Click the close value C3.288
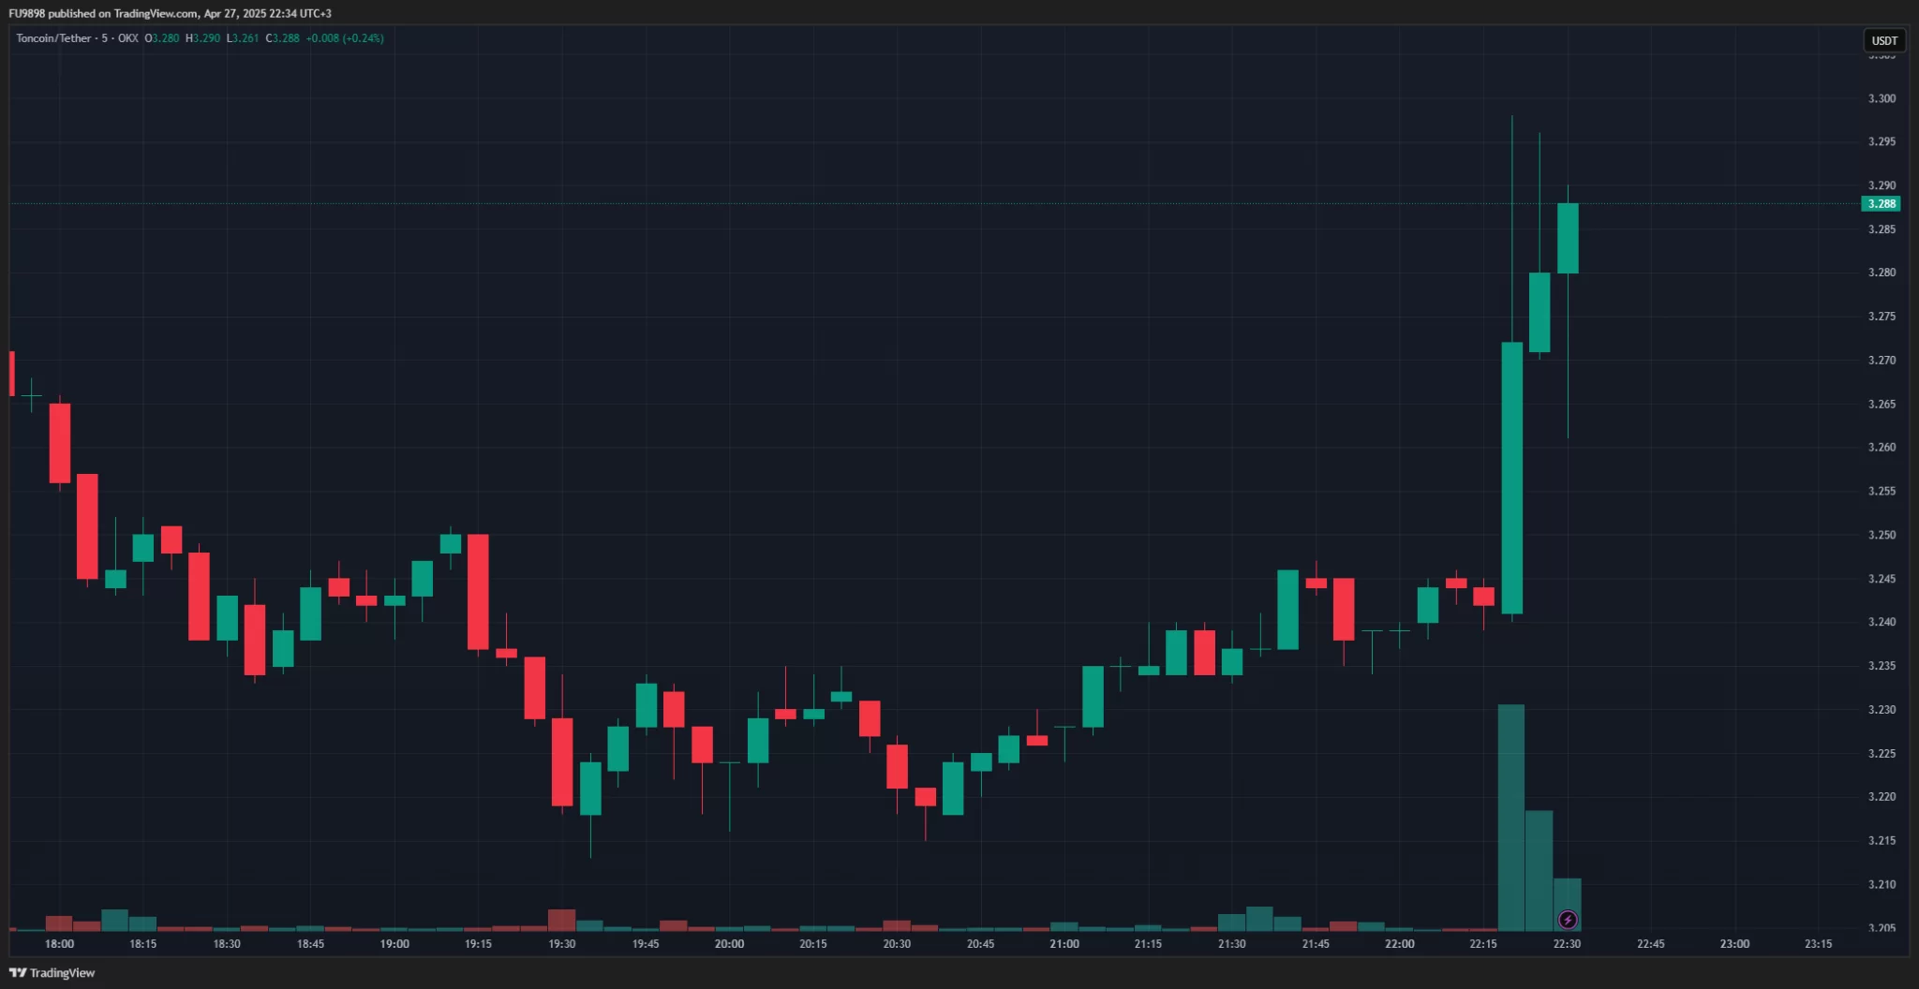The height and width of the screenshot is (989, 1919). click(x=283, y=38)
